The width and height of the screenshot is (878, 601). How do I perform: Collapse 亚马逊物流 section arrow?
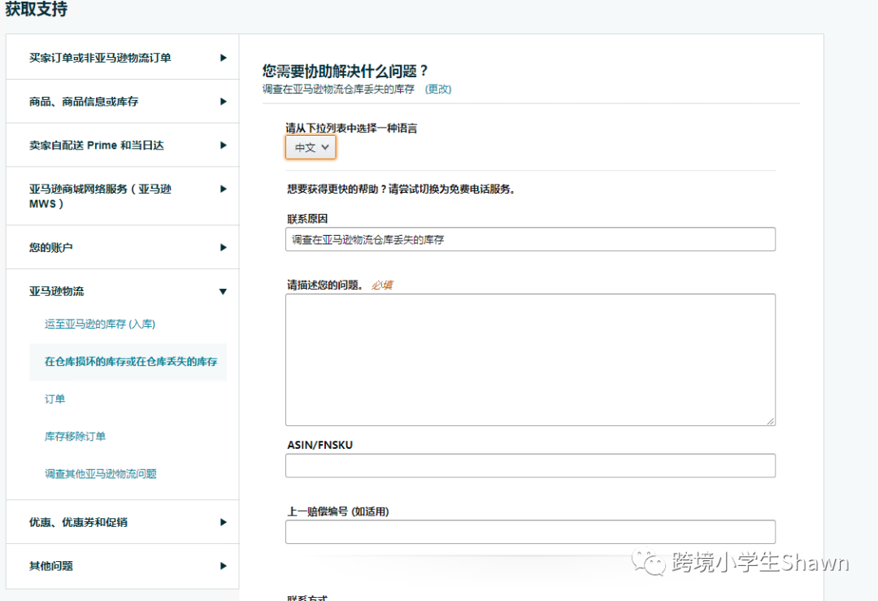pyautogui.click(x=223, y=291)
